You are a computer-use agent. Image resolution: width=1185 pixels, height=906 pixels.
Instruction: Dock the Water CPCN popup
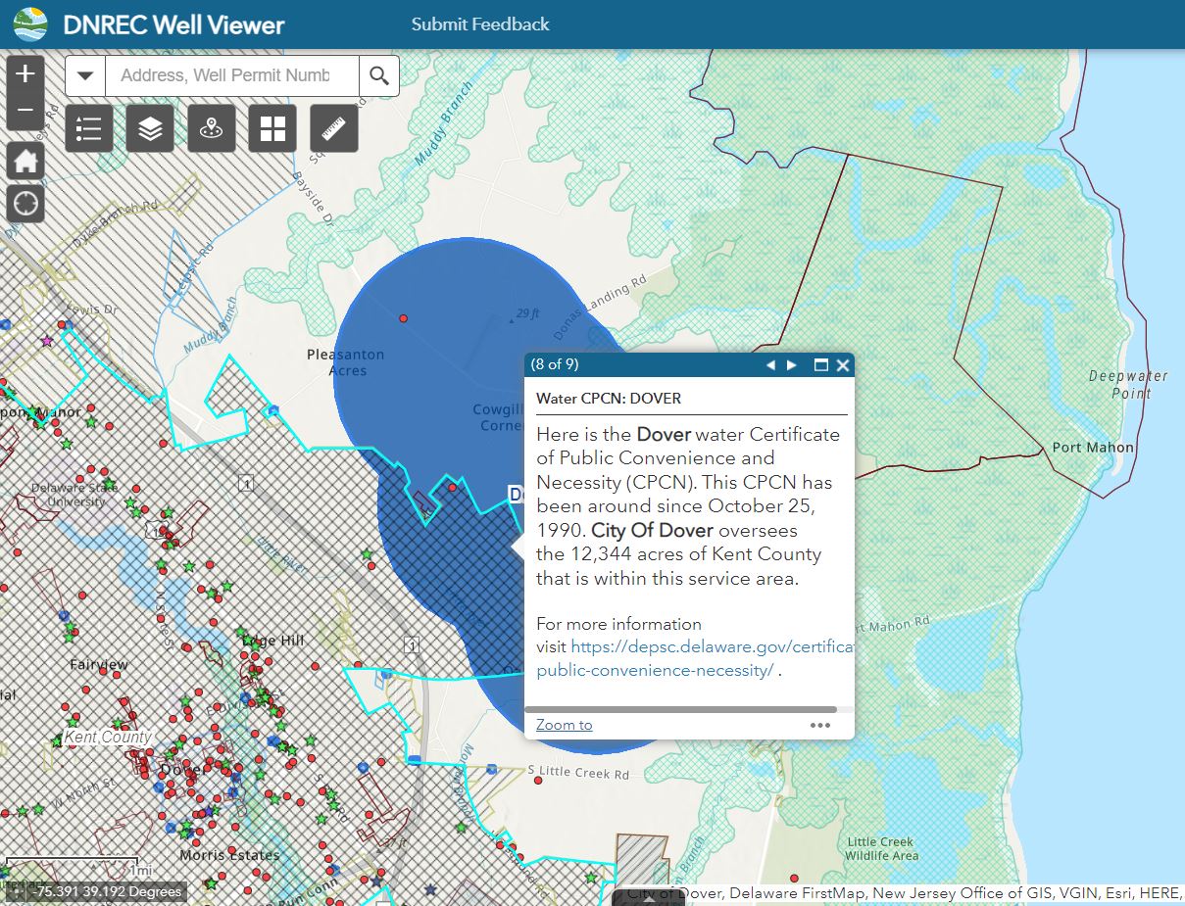coord(819,363)
